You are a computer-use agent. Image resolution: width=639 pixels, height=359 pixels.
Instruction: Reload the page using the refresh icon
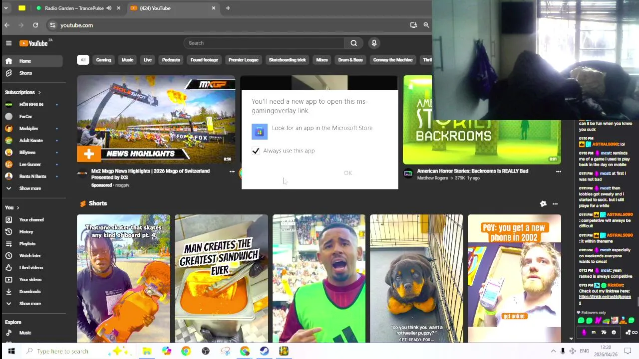(35, 25)
